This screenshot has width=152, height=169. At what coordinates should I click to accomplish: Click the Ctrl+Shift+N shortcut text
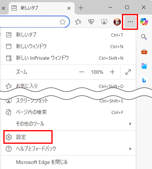coord(111,58)
